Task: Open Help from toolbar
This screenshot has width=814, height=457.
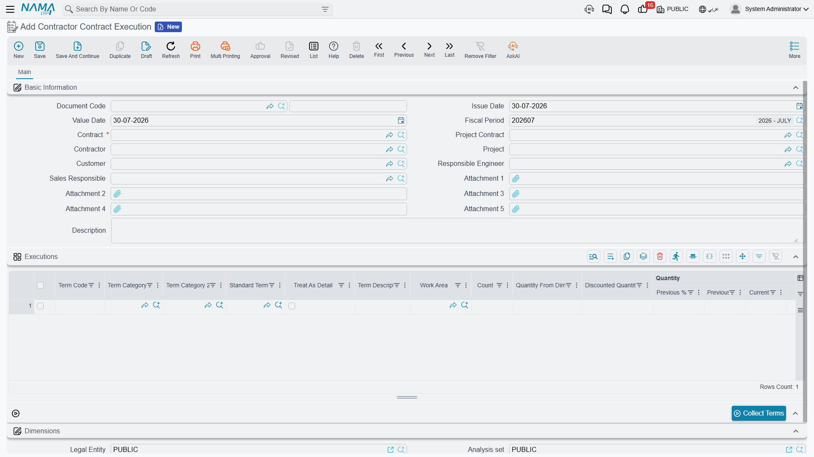Action: click(x=334, y=50)
